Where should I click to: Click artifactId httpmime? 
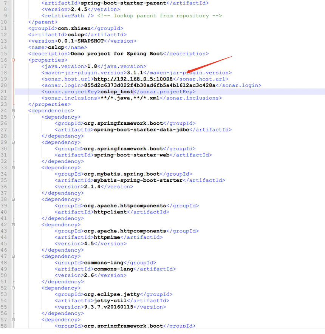tap(107, 237)
